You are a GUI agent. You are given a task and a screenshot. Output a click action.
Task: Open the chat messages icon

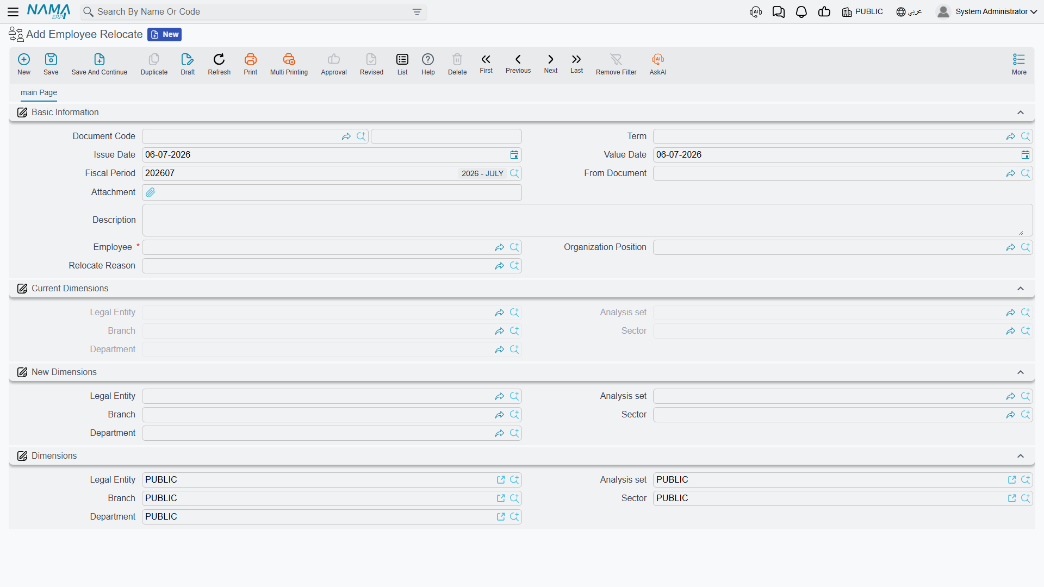coord(778,12)
